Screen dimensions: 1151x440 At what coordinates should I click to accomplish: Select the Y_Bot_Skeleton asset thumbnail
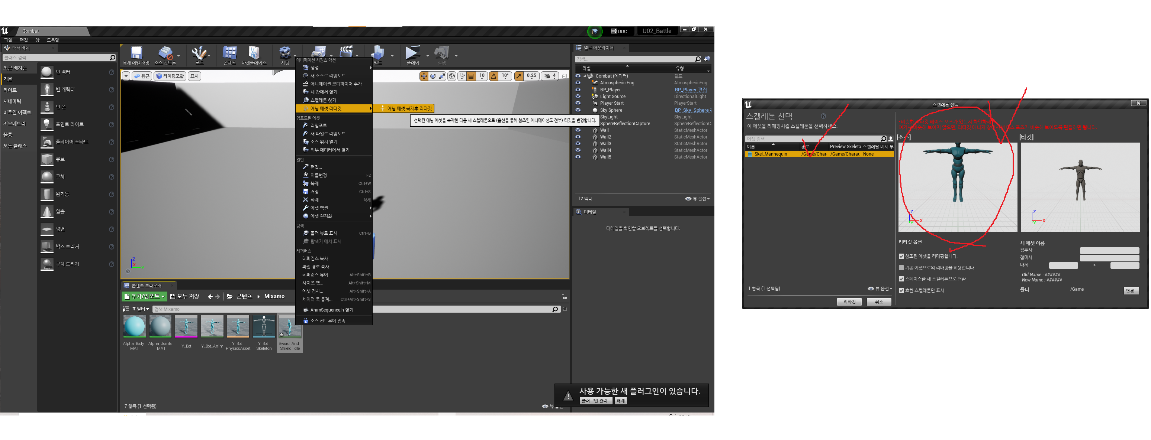[264, 327]
